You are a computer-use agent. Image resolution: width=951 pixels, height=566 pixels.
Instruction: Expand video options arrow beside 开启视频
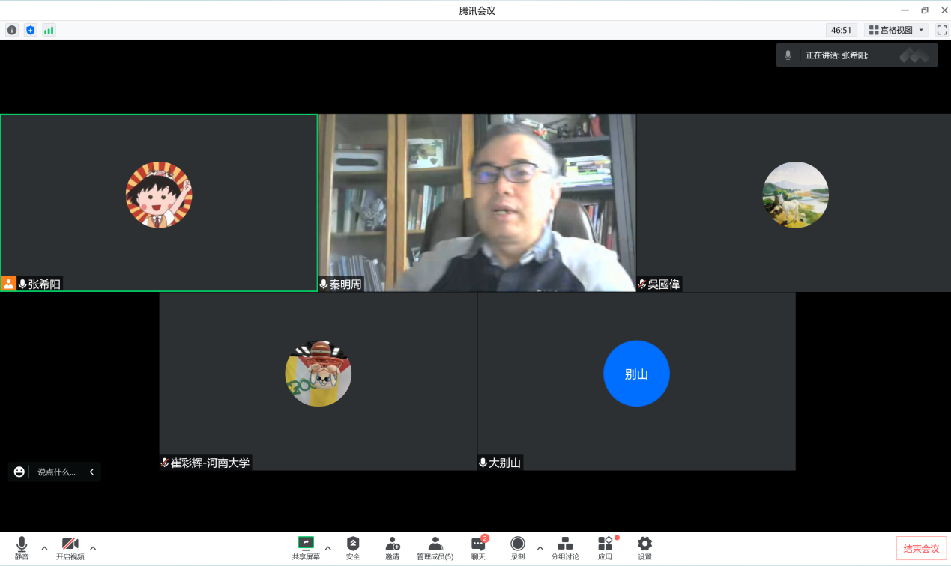[x=93, y=548]
